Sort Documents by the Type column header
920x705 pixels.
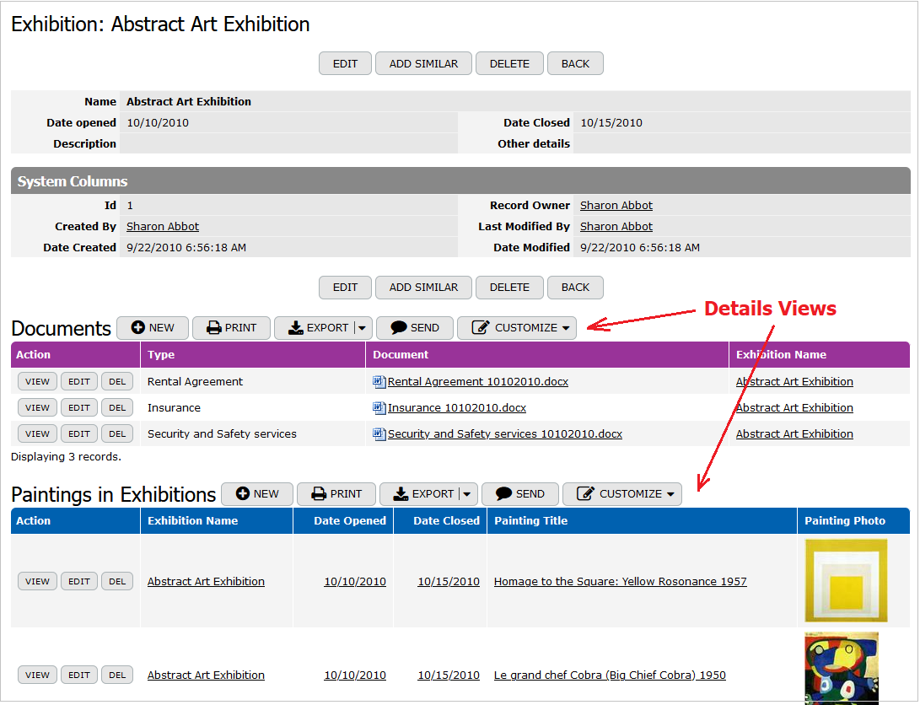tap(161, 355)
